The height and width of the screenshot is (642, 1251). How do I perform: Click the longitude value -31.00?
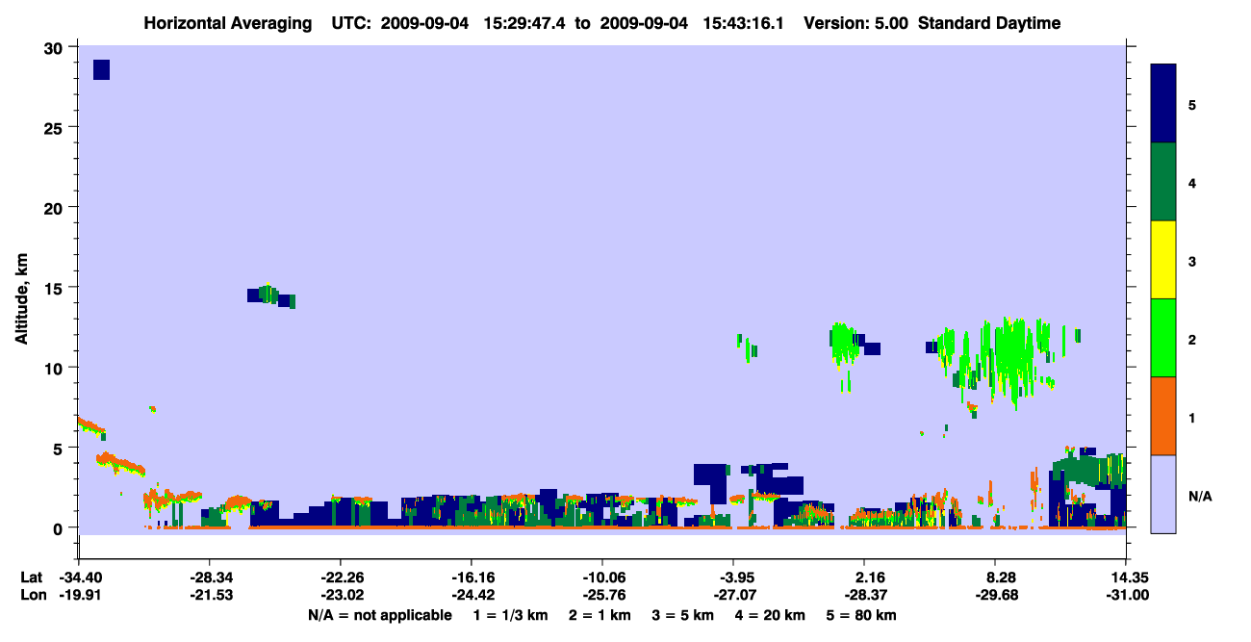1127,596
